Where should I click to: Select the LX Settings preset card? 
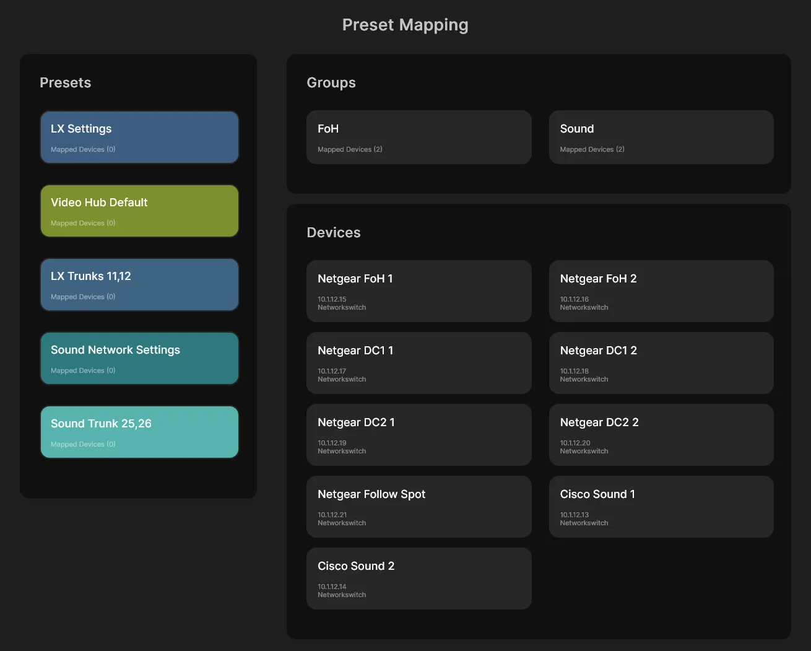click(139, 137)
